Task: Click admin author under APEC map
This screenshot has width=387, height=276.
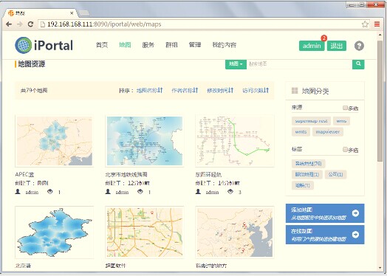Action: click(x=32, y=192)
